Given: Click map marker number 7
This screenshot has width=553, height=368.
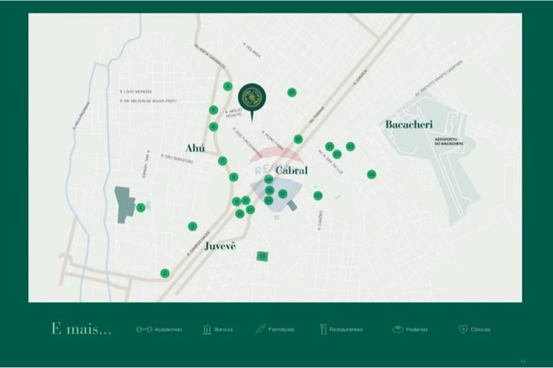Looking at the screenshot, I should pos(222,161).
